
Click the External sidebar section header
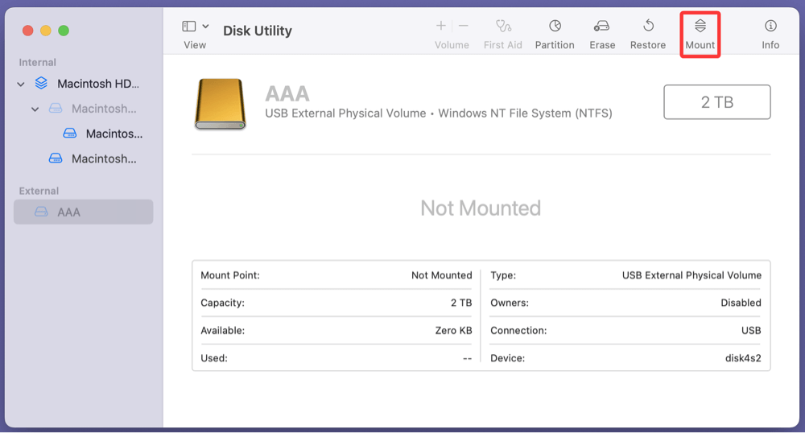[39, 191]
